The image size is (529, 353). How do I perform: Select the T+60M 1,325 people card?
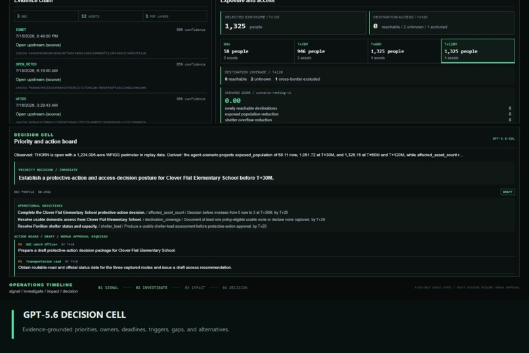tap(404, 51)
